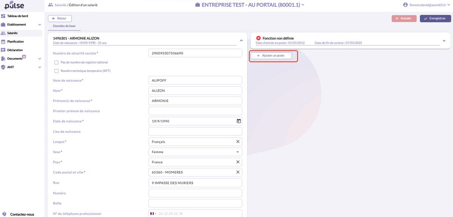Screen dimensions: 453x217
Task: Check Pas de numéro de registre national
Action: coord(56,62)
